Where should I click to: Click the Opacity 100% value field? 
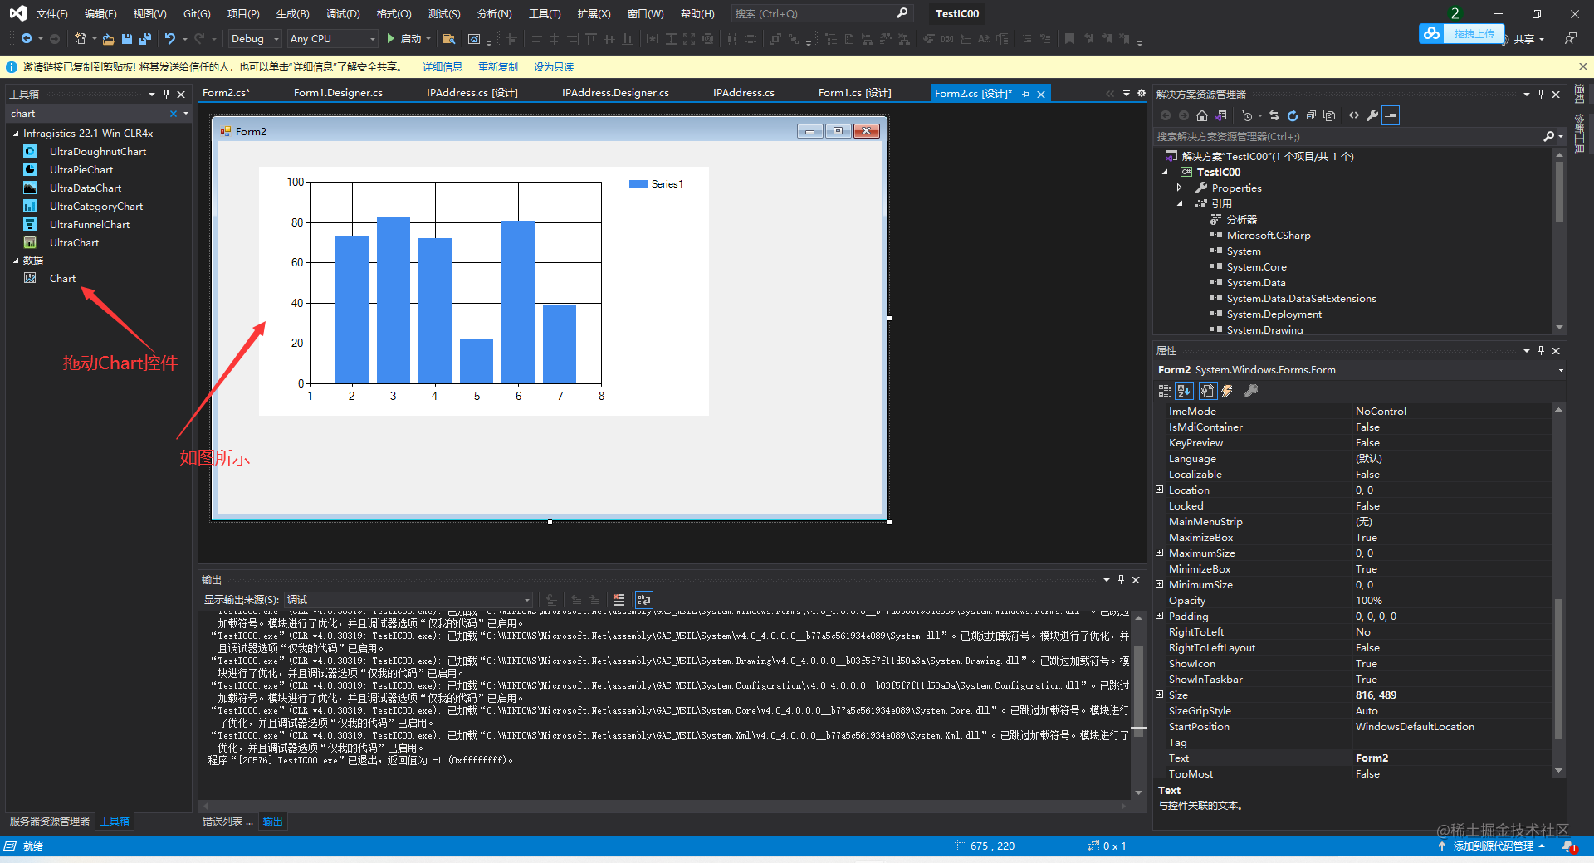click(1451, 601)
